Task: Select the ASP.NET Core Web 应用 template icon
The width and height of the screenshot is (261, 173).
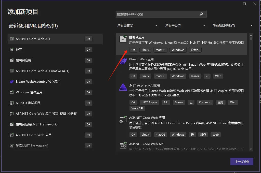Action: 123,120
